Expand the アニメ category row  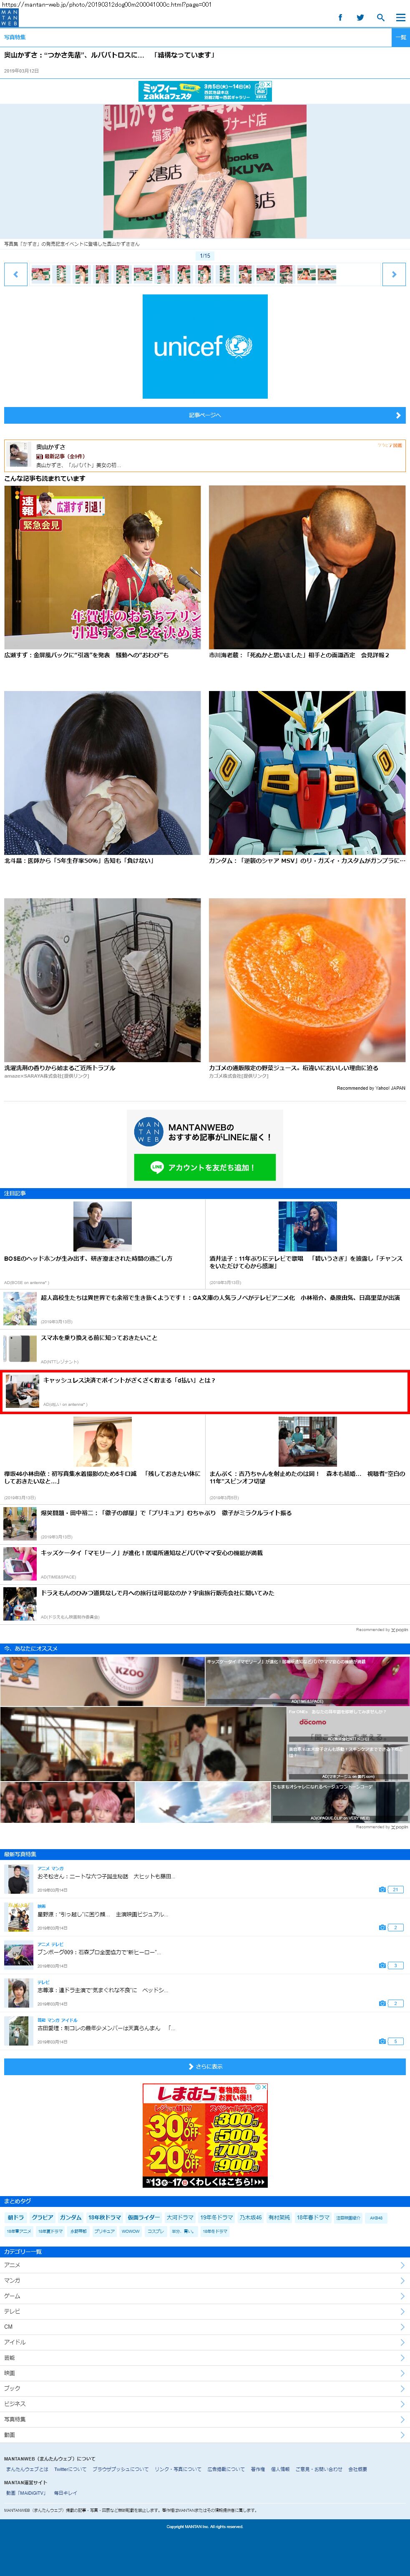pos(205,2265)
